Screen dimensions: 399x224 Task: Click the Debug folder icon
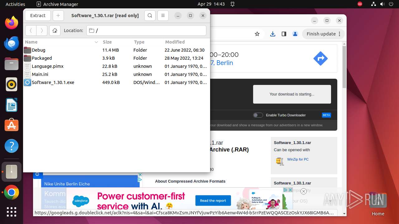[27, 50]
